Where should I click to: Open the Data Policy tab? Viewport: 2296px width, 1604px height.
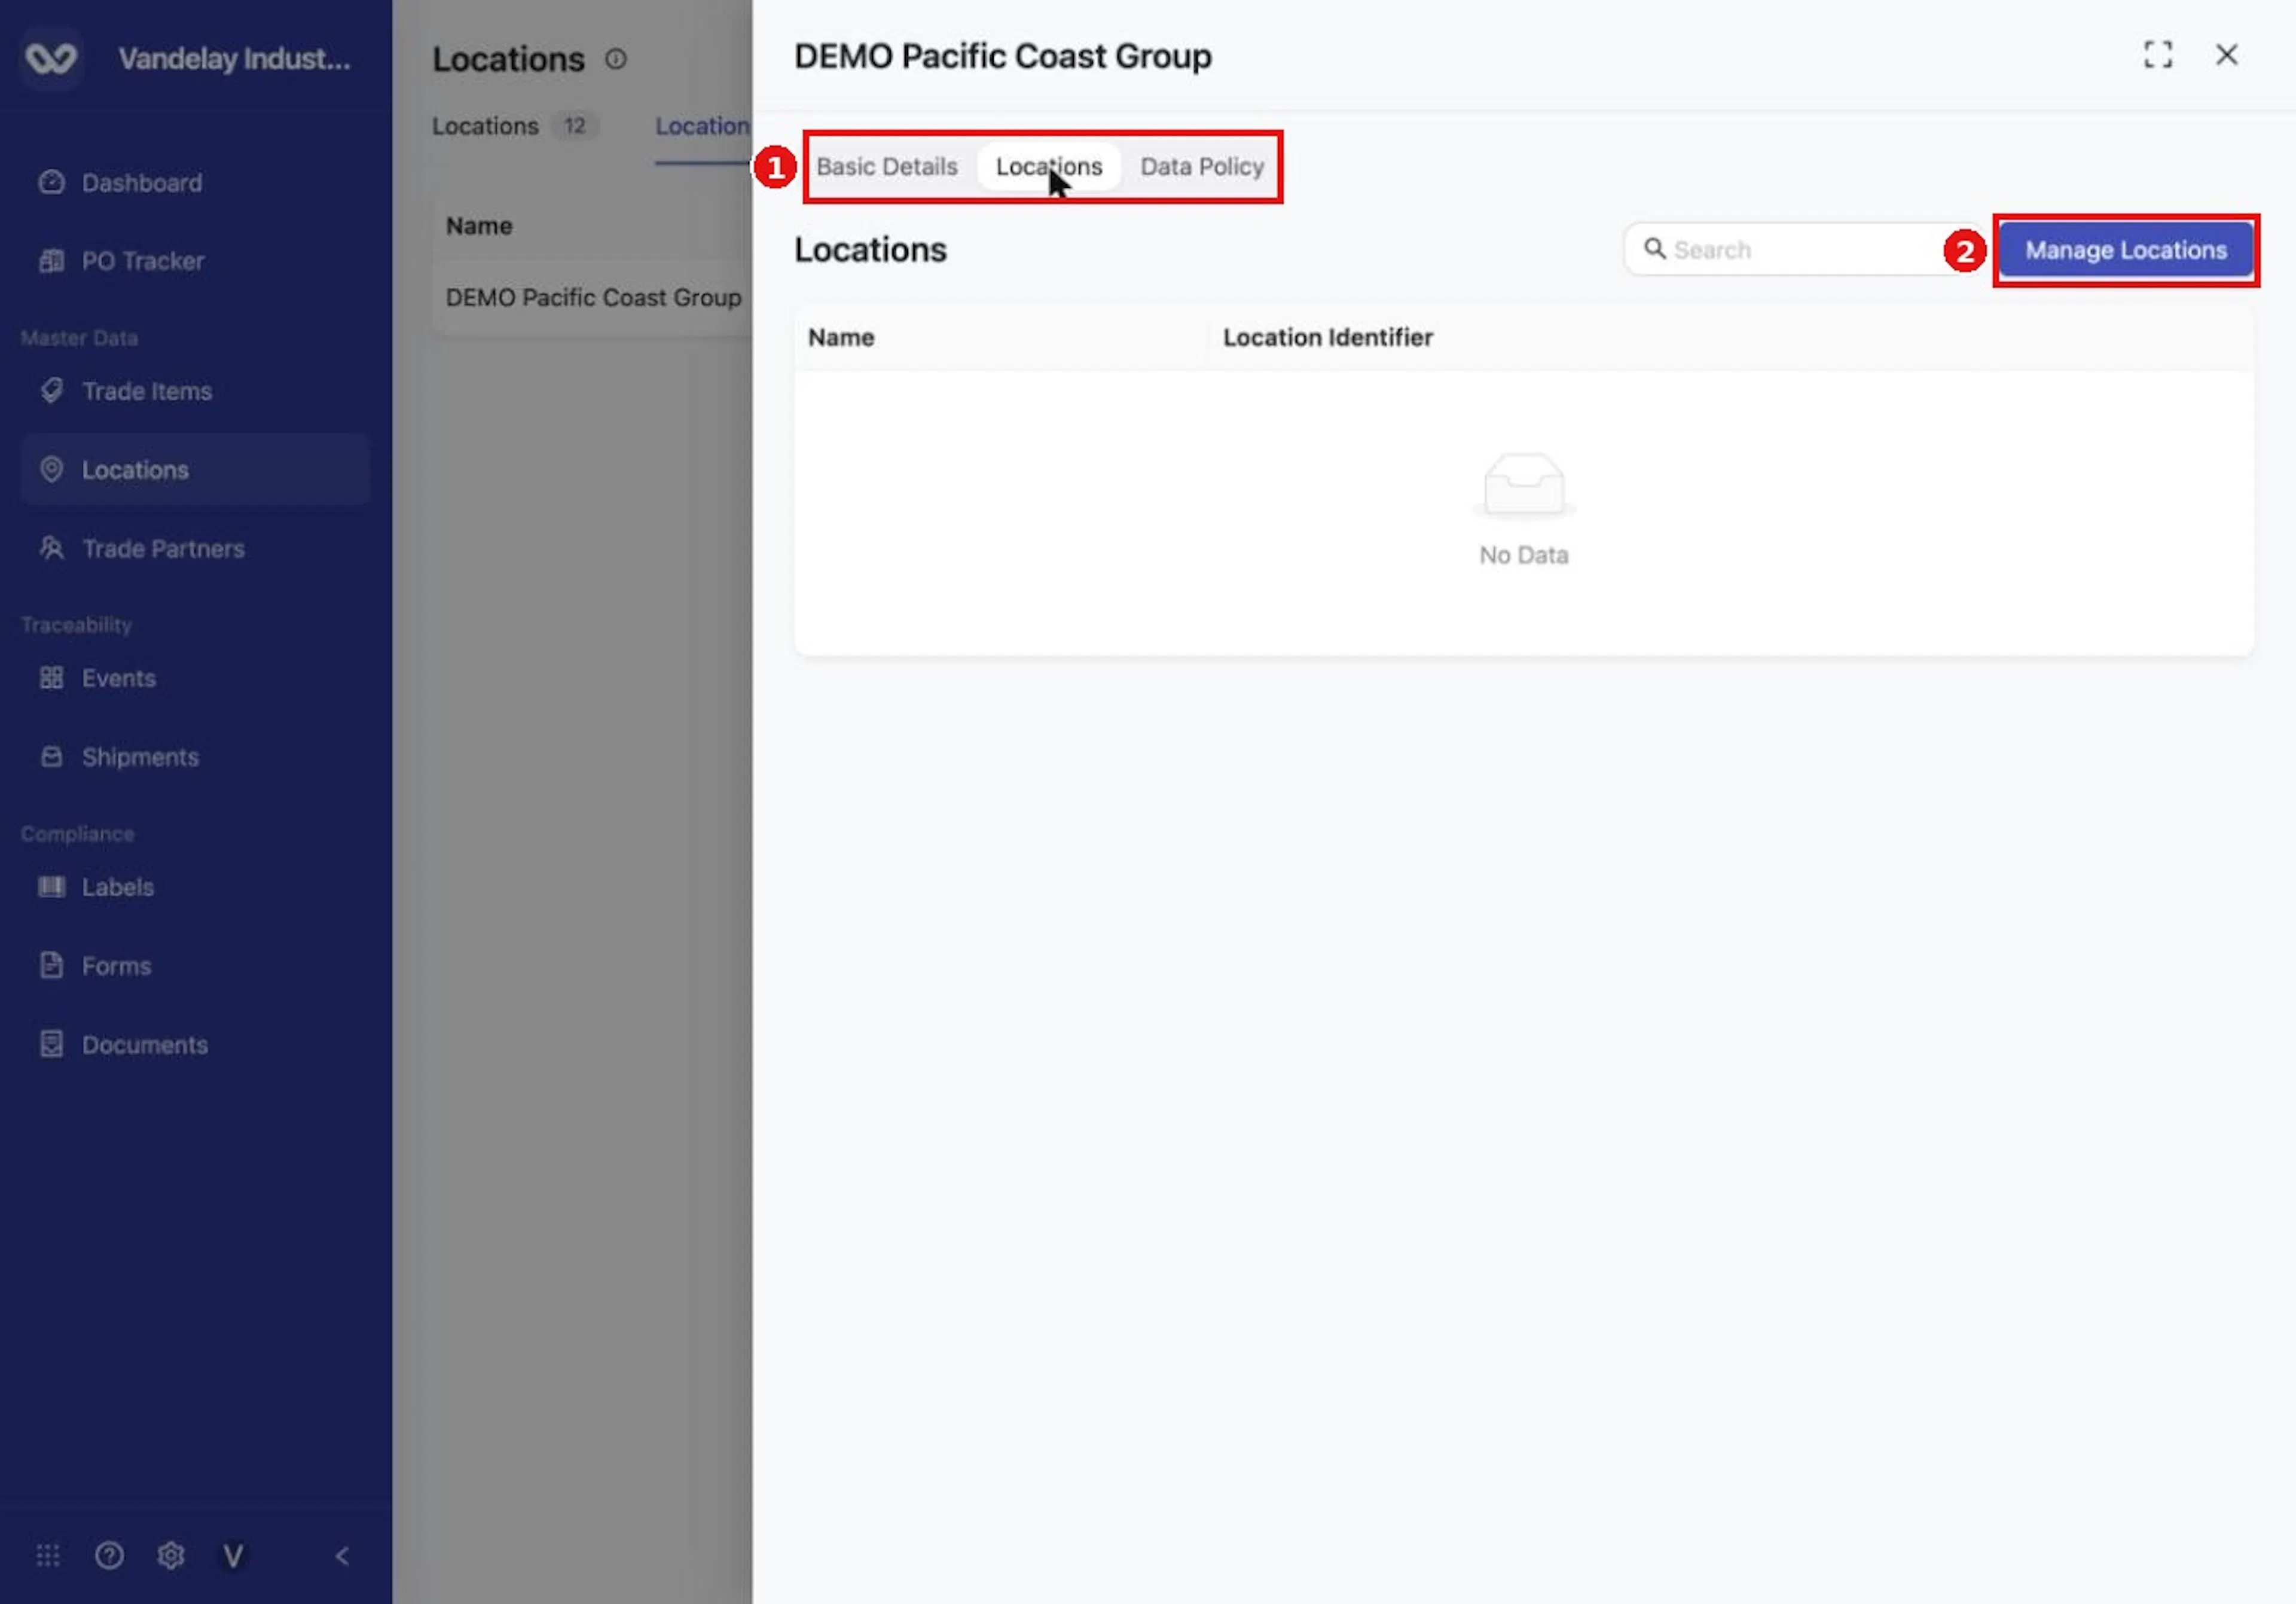[x=1202, y=167]
